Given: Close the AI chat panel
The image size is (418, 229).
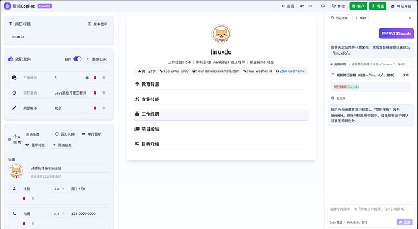Looking at the screenshot, I should (410, 18).
